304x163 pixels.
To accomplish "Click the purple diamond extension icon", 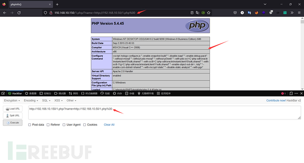I will coord(263,13).
